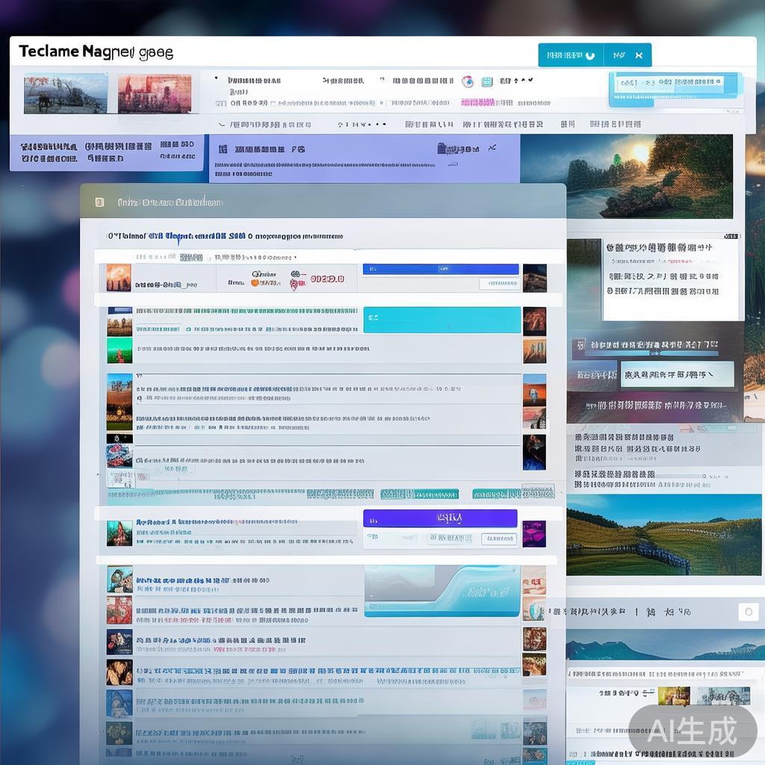Expand the chevron at the start of the second toolbar row
The image size is (765, 765).
(222, 125)
